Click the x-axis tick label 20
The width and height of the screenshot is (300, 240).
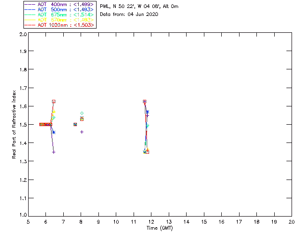(292, 222)
